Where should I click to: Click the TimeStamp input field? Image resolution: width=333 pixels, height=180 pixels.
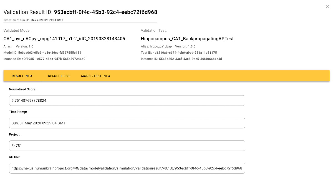click(x=127, y=123)
